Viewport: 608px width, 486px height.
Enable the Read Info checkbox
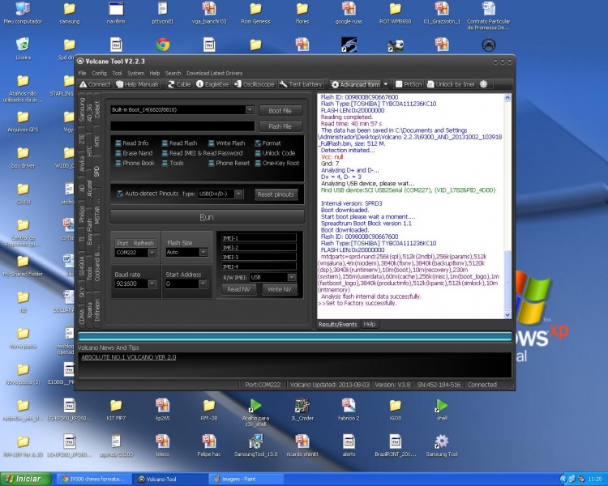(x=118, y=143)
